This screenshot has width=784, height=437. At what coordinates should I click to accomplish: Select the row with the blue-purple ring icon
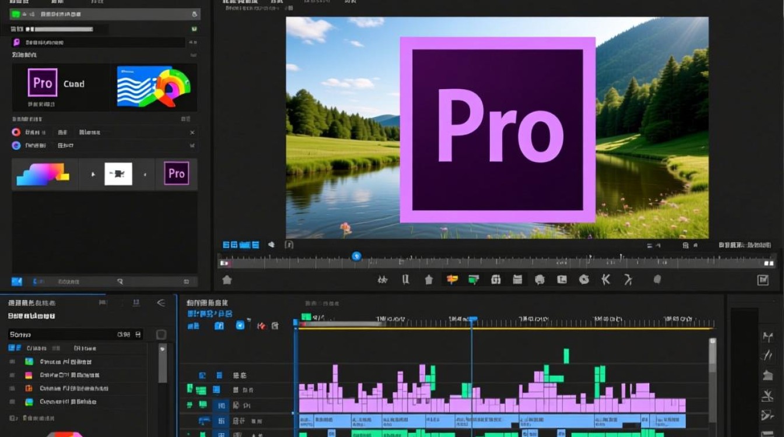click(104, 146)
